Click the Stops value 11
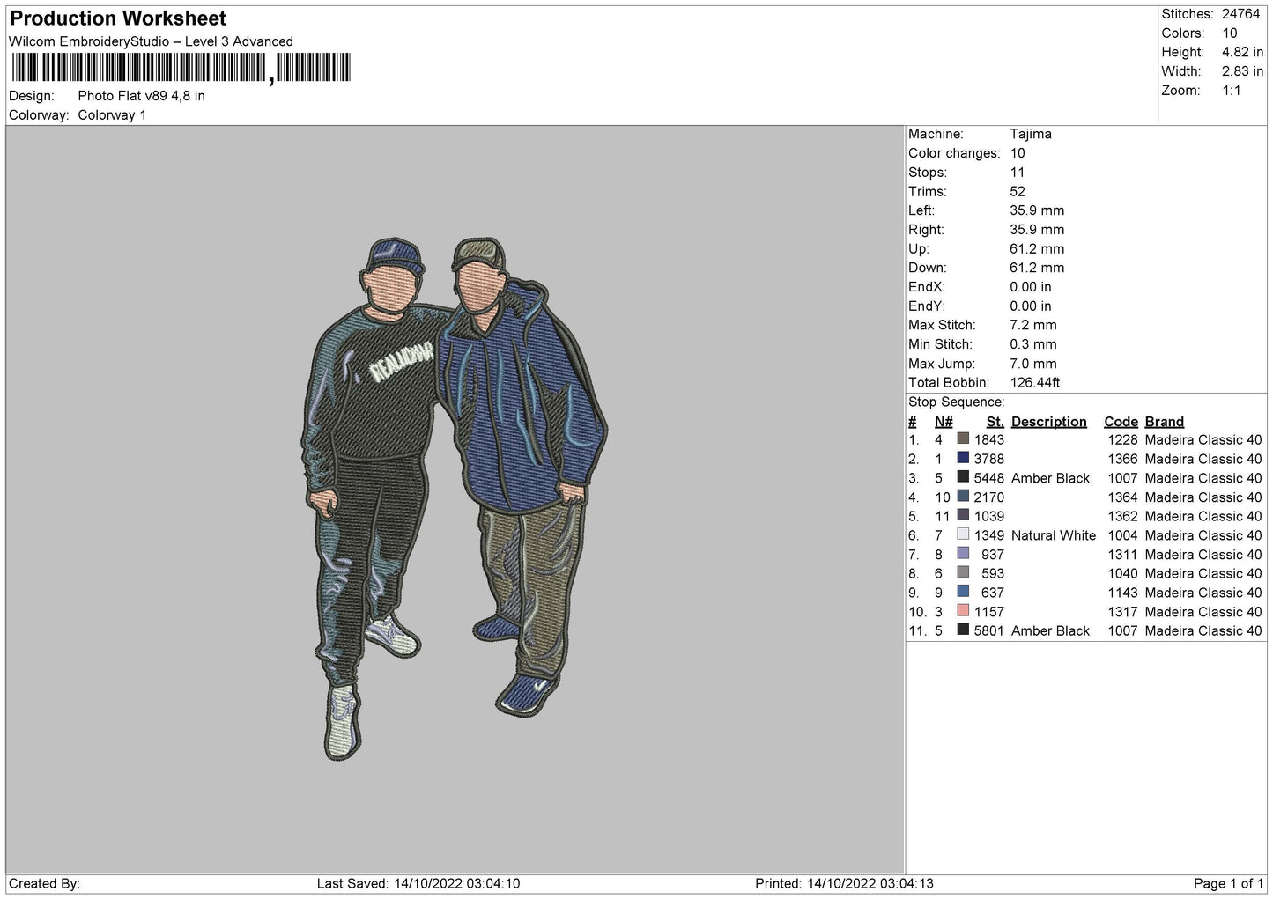Viewport: 1273px width, 899px height. [1018, 173]
